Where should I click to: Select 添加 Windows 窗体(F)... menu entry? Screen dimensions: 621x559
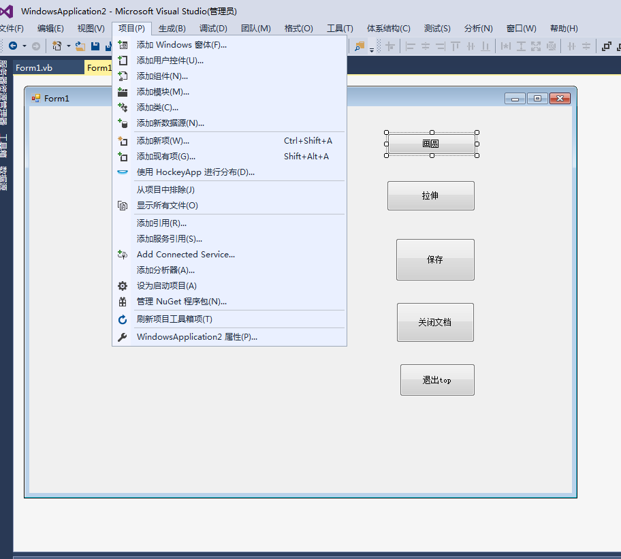229,45
